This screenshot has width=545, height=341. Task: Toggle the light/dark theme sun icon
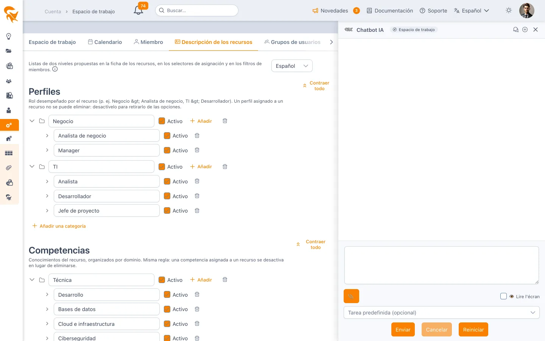point(509,11)
